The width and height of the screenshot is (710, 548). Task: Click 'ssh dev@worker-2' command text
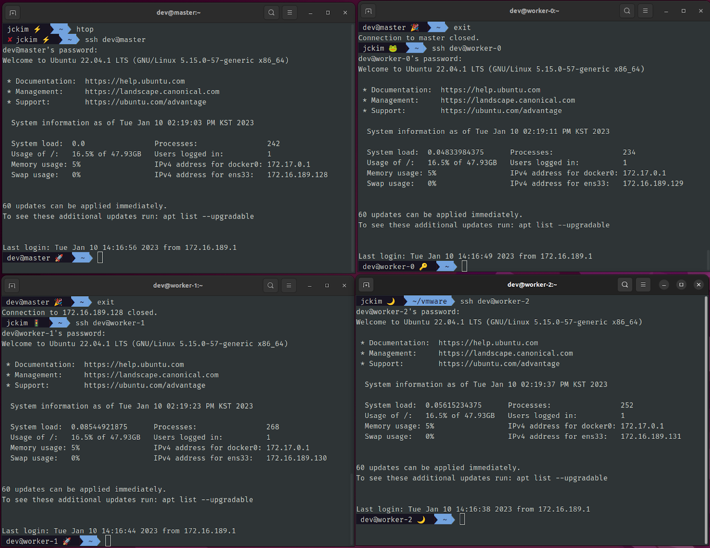point(494,301)
